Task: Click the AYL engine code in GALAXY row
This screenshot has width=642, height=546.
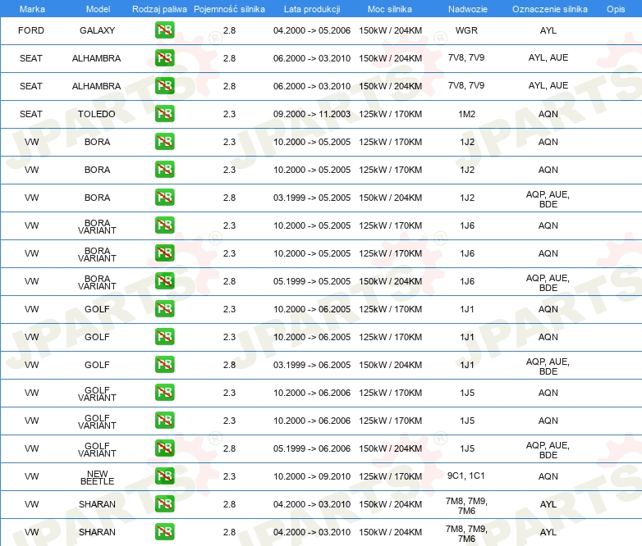Action: click(x=548, y=30)
